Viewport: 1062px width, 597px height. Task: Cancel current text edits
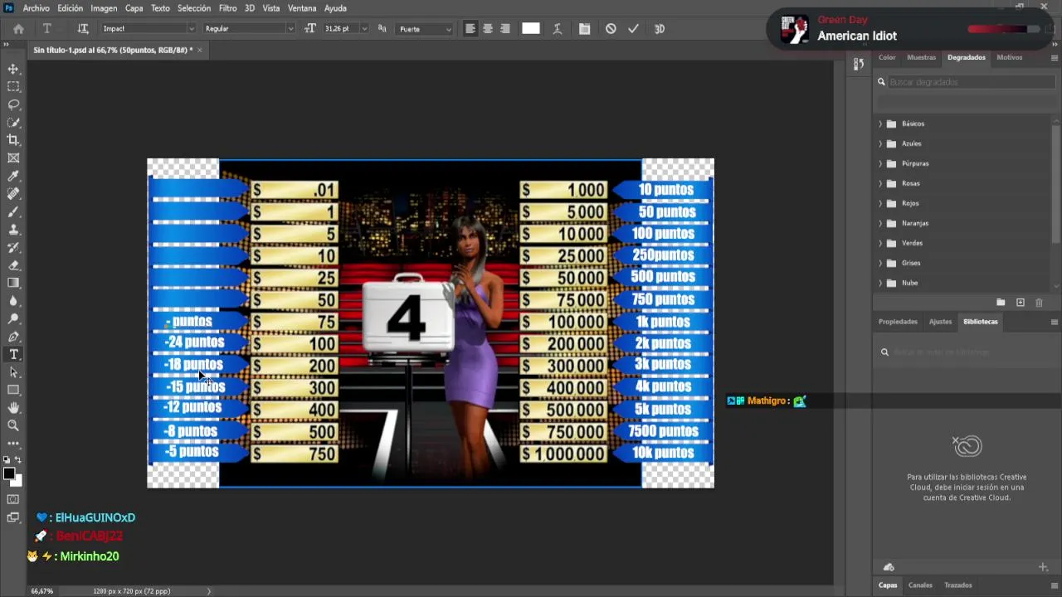[x=611, y=28]
